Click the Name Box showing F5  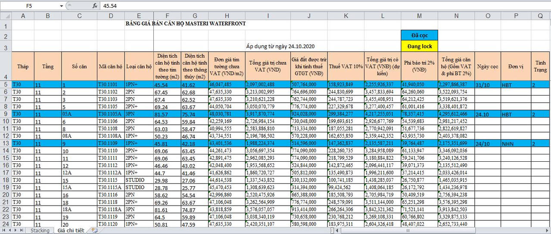29,6
